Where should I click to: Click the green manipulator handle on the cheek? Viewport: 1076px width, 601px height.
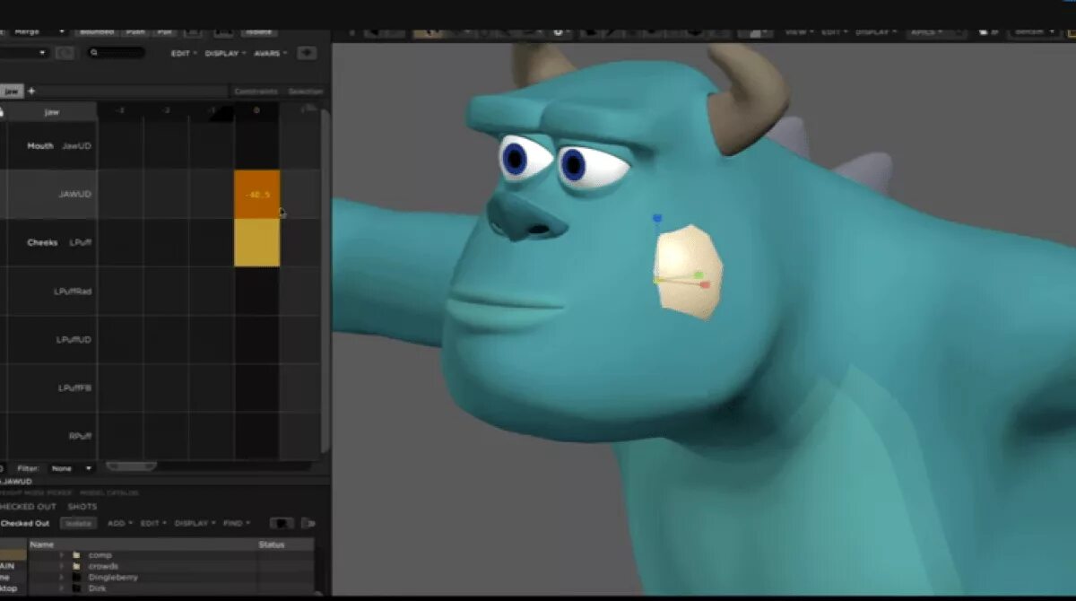[699, 274]
